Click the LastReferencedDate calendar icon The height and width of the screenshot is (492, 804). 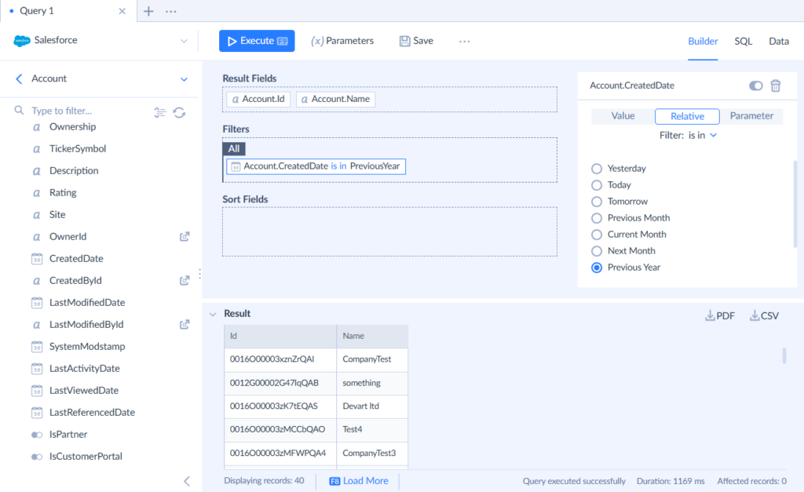coord(37,413)
